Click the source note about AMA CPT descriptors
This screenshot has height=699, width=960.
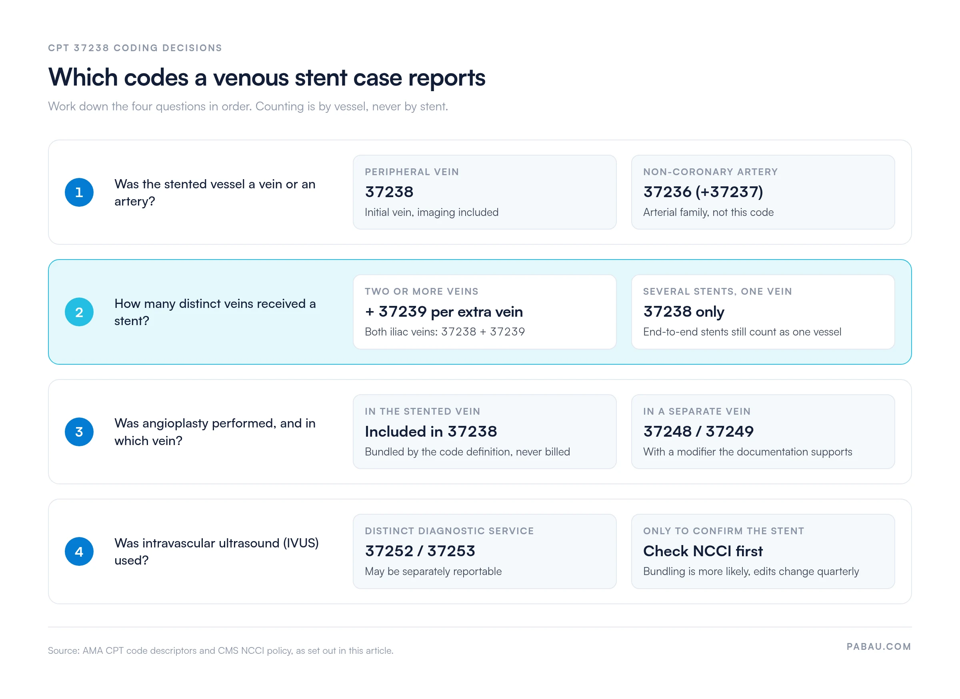pyautogui.click(x=220, y=651)
